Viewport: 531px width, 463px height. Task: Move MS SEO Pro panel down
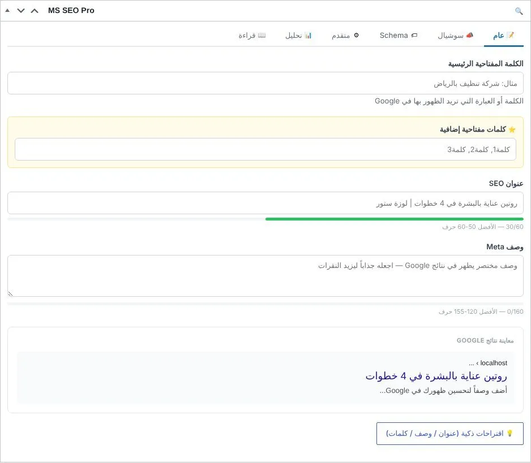click(x=21, y=11)
